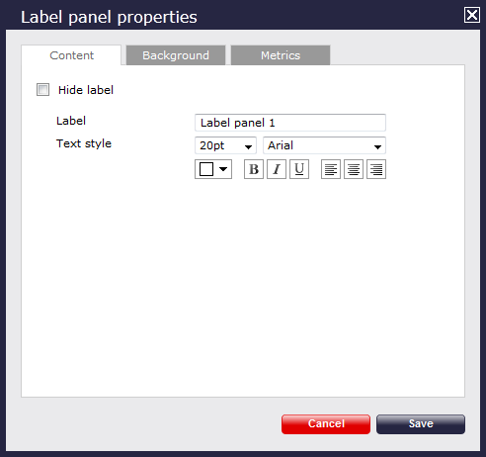The image size is (486, 457).
Task: Select the Content tab
Action: [x=71, y=55]
